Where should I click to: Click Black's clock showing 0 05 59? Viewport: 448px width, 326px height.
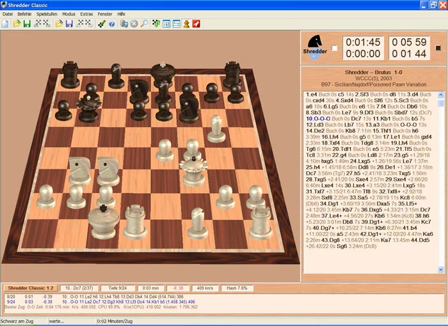[409, 42]
